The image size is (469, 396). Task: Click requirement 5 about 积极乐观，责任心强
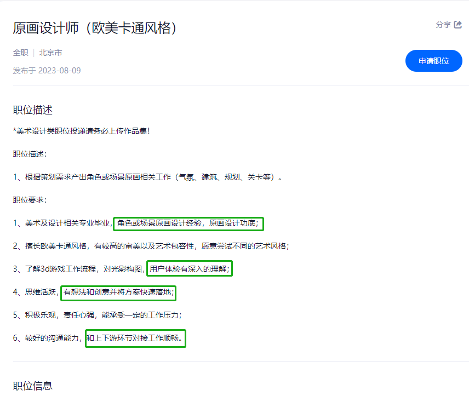coord(97,315)
